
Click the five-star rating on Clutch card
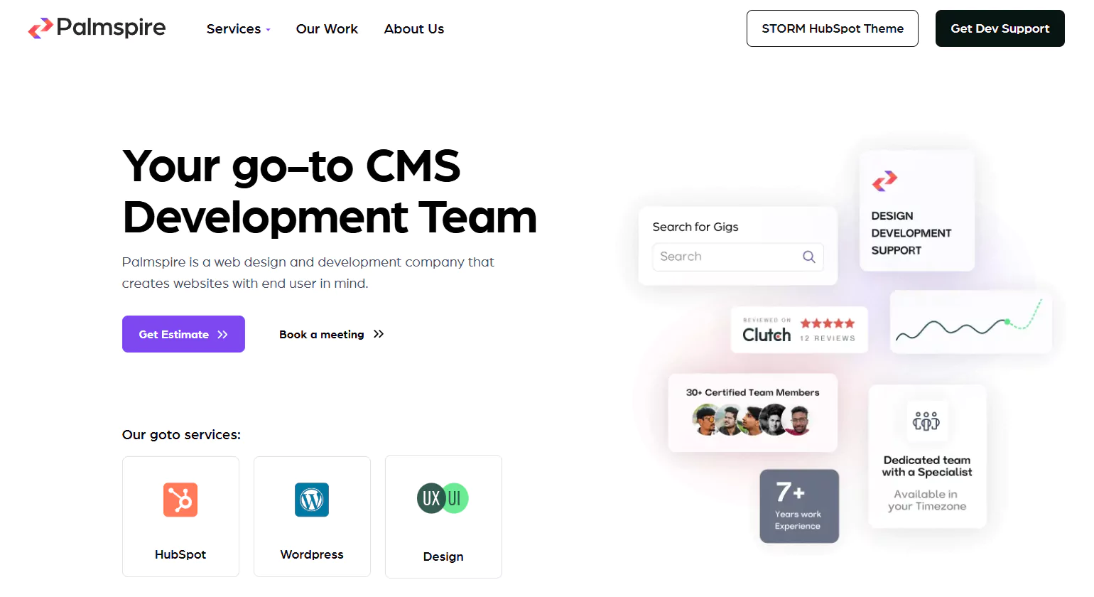coord(828,323)
